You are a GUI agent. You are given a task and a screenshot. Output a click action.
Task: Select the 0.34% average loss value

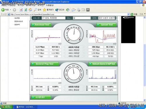click(x=55, y=90)
